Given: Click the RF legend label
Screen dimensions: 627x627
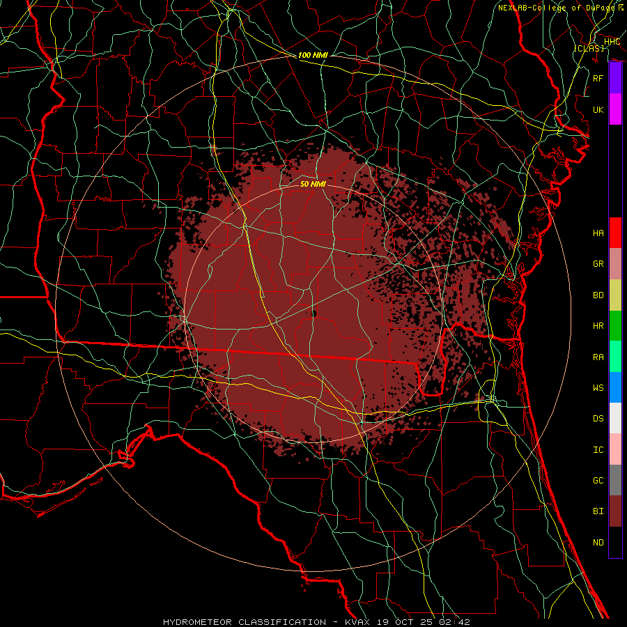Looking at the screenshot, I should pyautogui.click(x=598, y=78).
